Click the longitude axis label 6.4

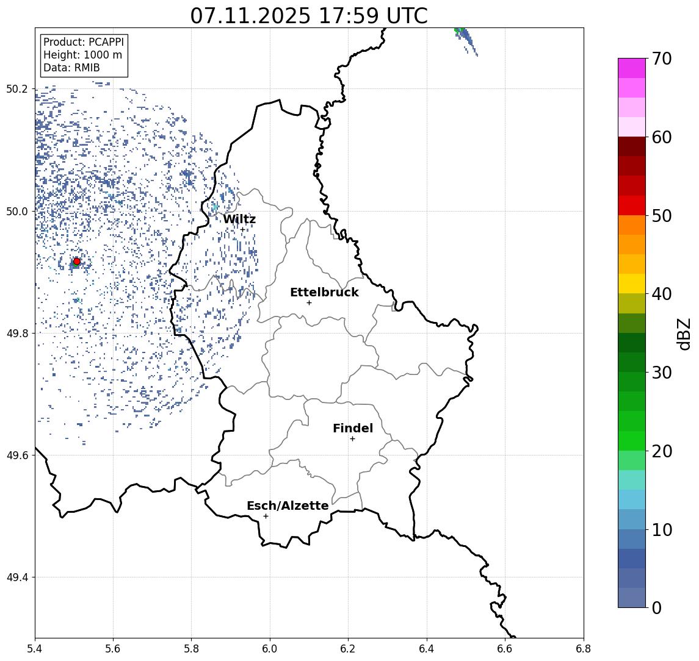427,649
